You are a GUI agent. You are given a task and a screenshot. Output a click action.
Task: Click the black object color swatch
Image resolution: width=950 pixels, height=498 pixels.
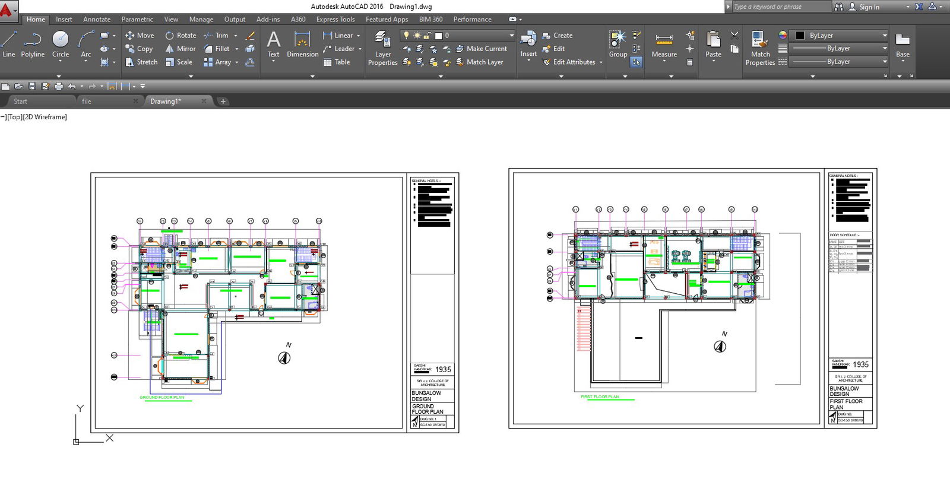[800, 36]
